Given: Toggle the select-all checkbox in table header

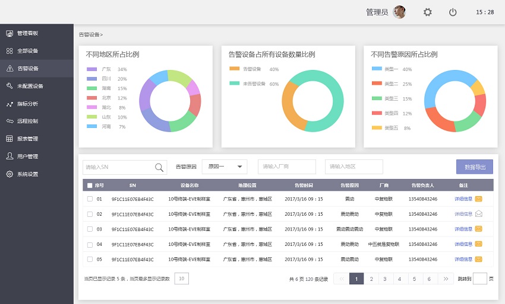Looking at the screenshot, I should point(90,185).
